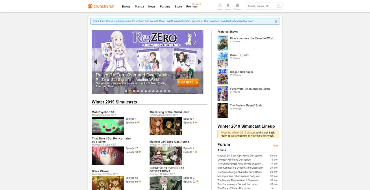370x190 pixels.
Task: Select the second carousel dot
Action: [130, 91]
